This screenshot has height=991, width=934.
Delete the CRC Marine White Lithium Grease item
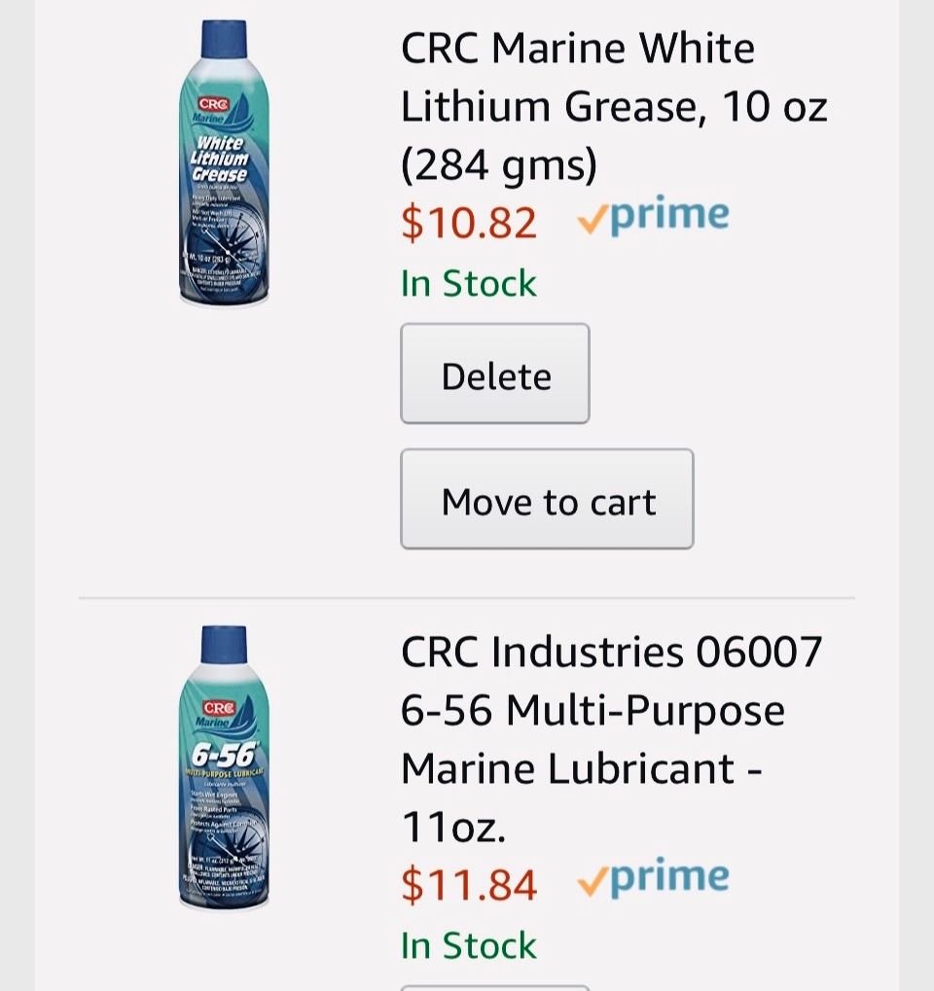pyautogui.click(x=495, y=374)
